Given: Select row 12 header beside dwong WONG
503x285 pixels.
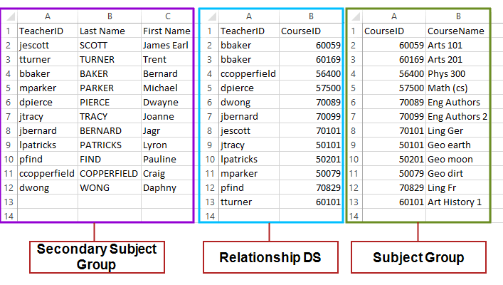Looking at the screenshot, I should click(x=9, y=187).
